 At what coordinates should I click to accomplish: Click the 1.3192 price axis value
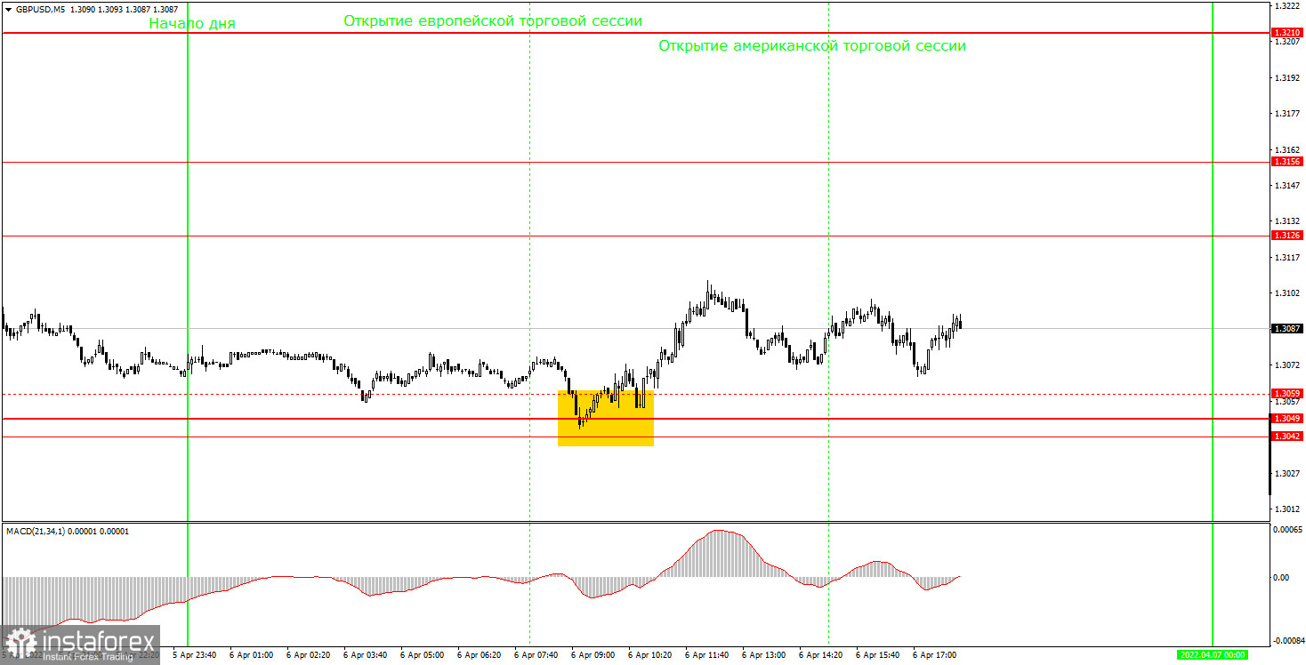click(1286, 78)
